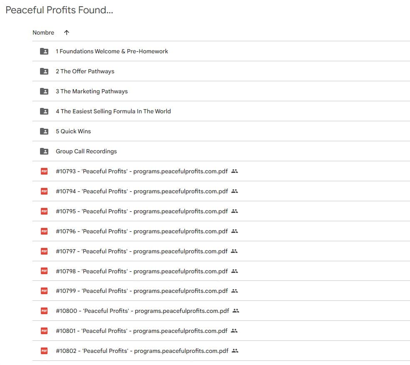Select the #10799 Peaceful Profits PDF file

(x=142, y=291)
